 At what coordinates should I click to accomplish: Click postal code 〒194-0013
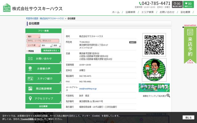pos(84,42)
